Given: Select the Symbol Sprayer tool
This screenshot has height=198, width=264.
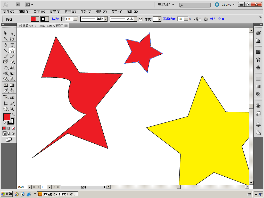Looking at the screenshot, I should pos(6,97).
